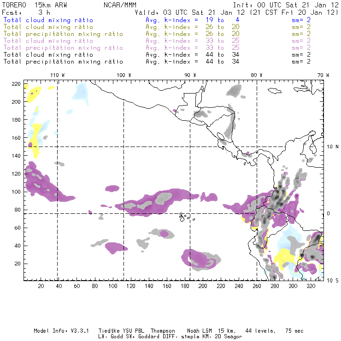Image resolution: width=341 pixels, height=341 pixels.
Task: Click the '75 sec' footer text
Action: coord(294,331)
